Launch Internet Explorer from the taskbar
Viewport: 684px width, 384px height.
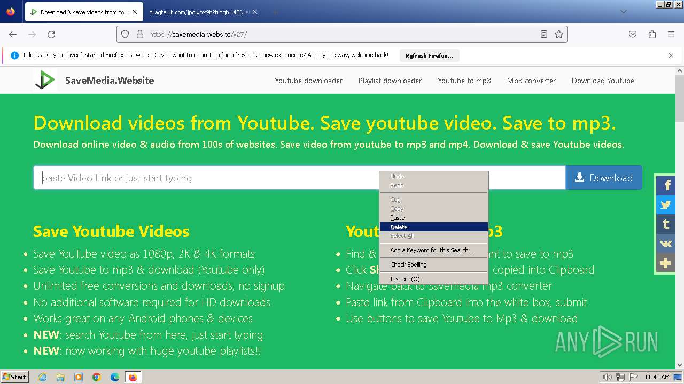point(43,377)
